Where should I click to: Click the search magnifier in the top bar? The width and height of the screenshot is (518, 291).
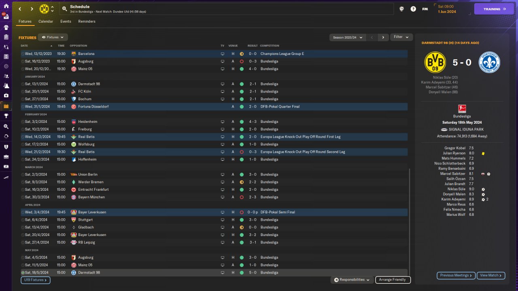point(64,9)
